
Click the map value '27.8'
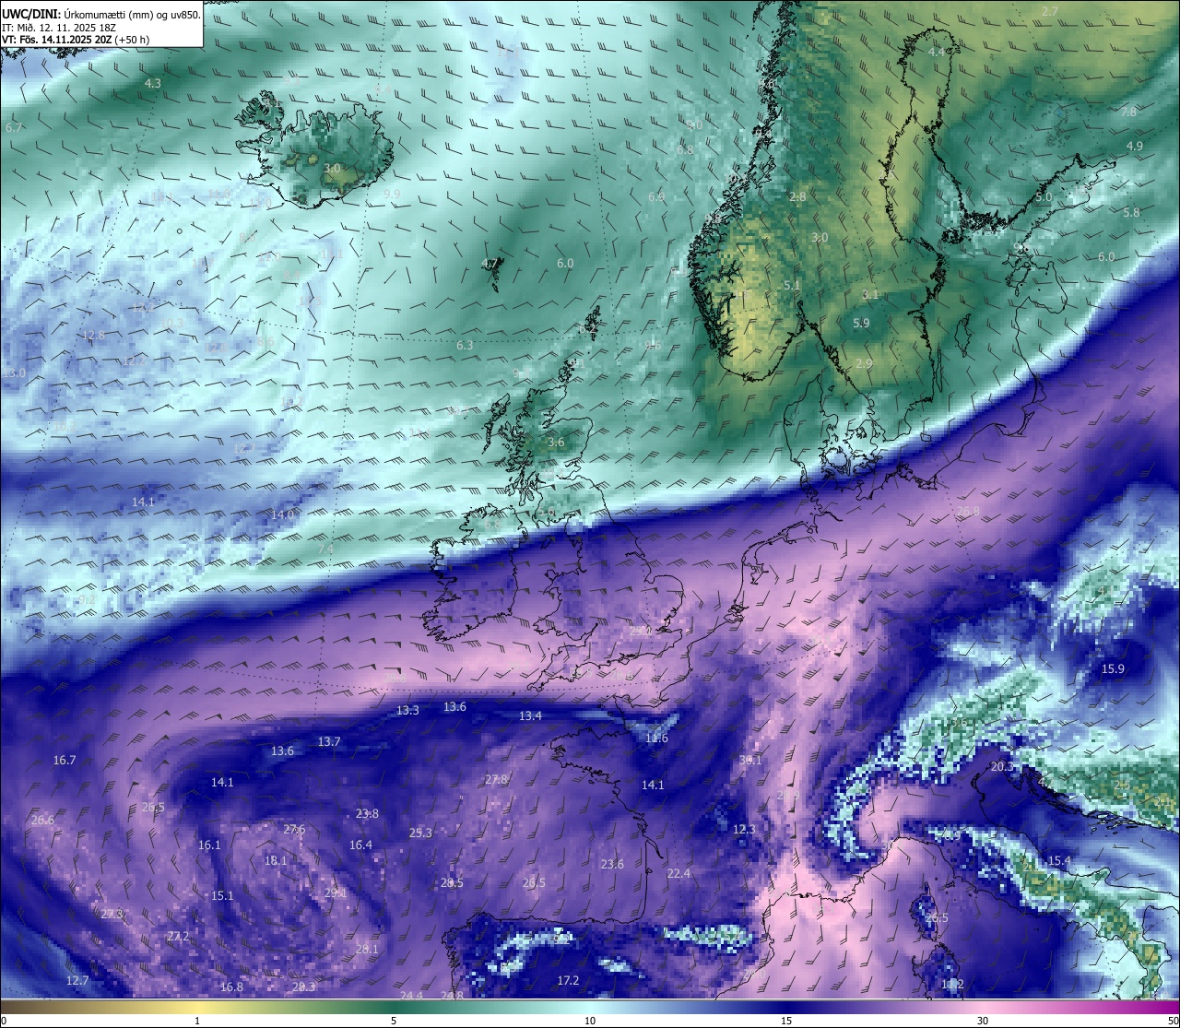click(496, 780)
